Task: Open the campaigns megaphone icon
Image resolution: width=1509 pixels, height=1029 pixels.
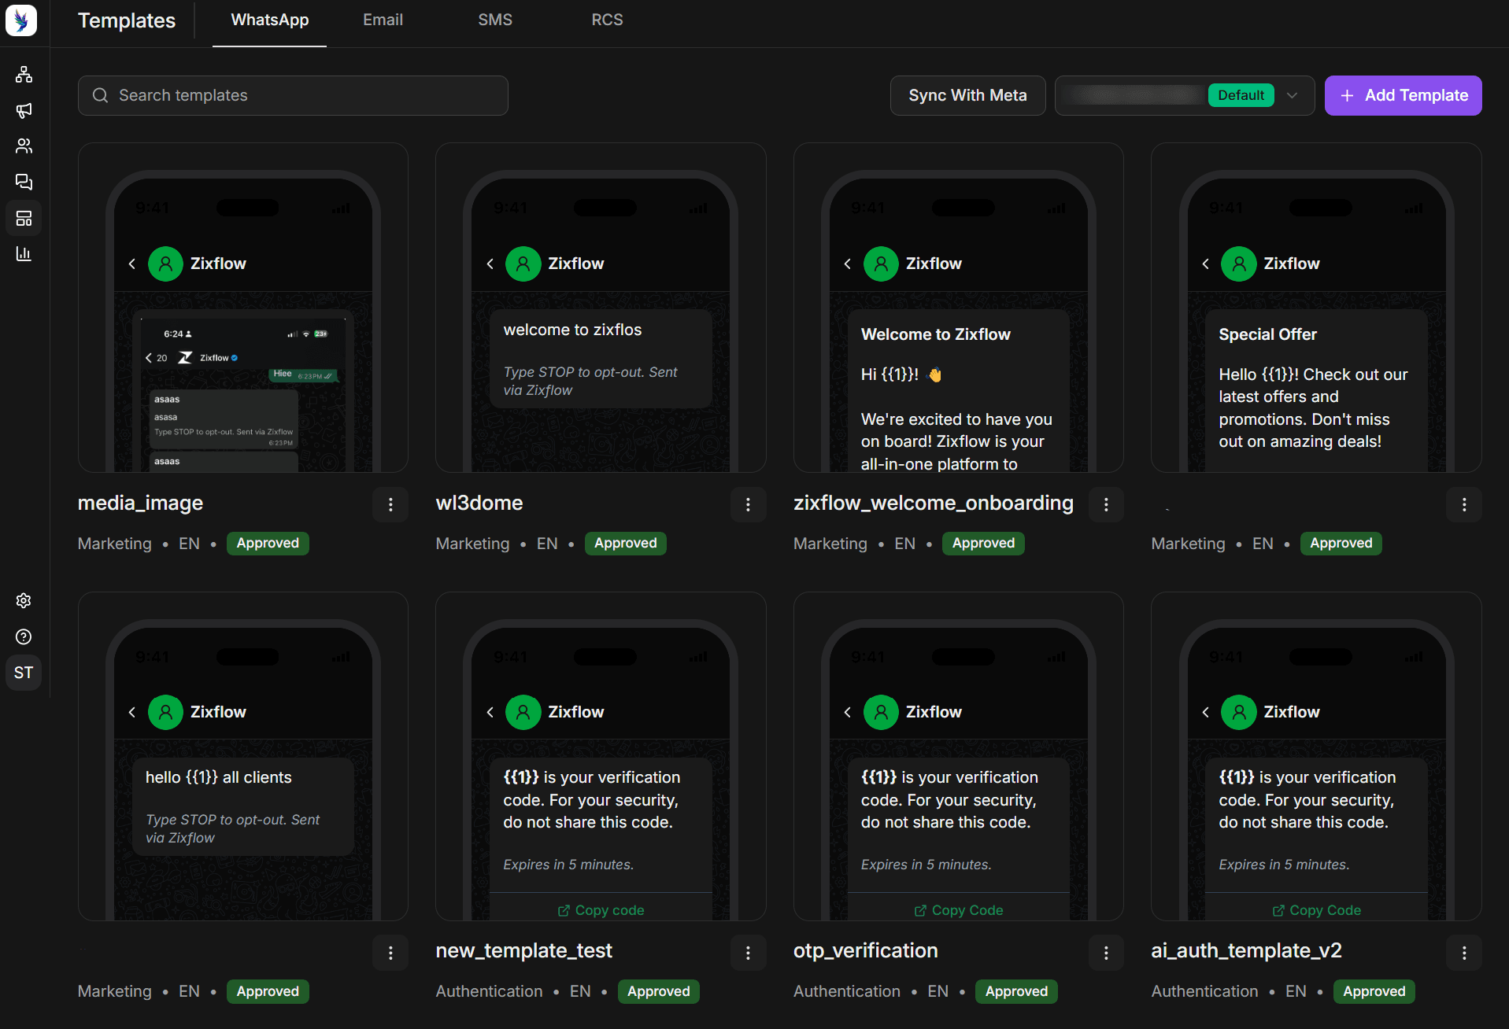Action: 24,110
